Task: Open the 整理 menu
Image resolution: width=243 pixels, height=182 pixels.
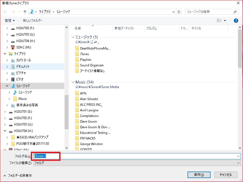Action: [10, 20]
